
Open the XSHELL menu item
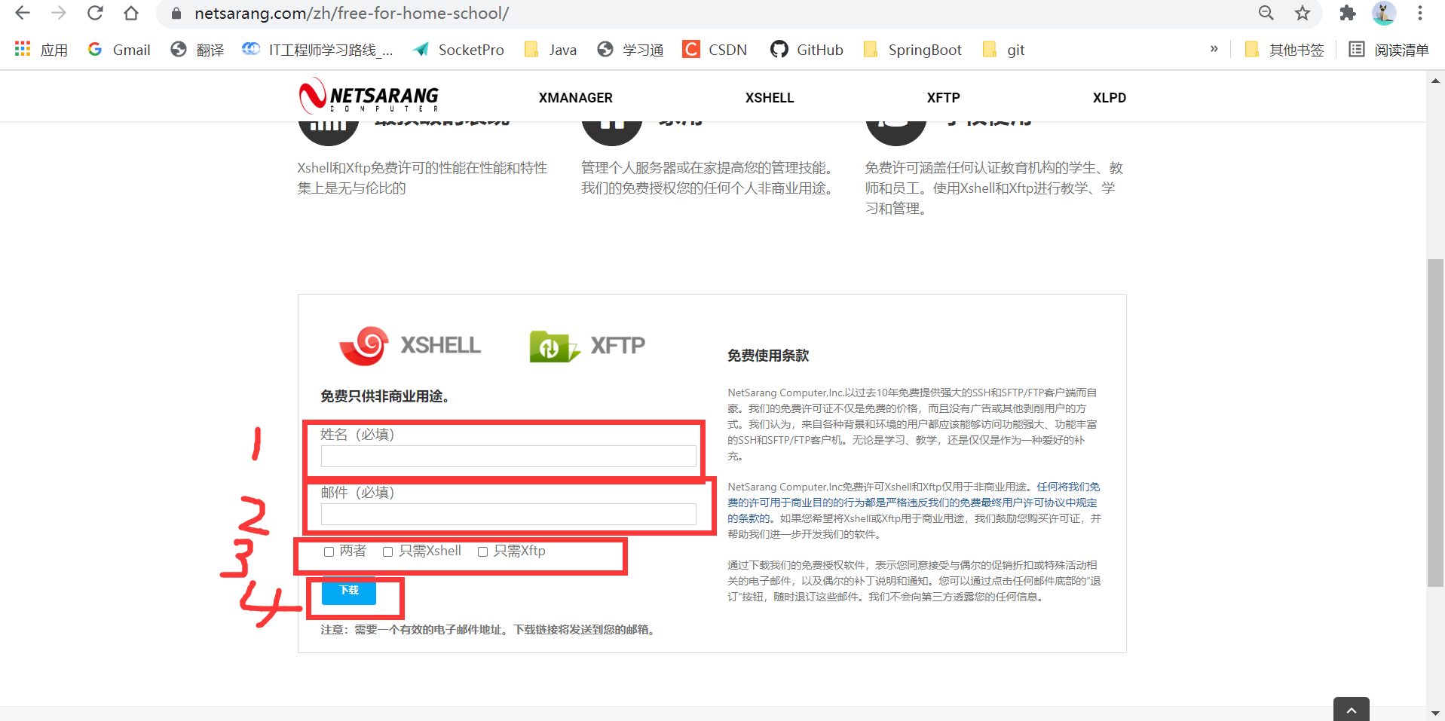point(770,98)
